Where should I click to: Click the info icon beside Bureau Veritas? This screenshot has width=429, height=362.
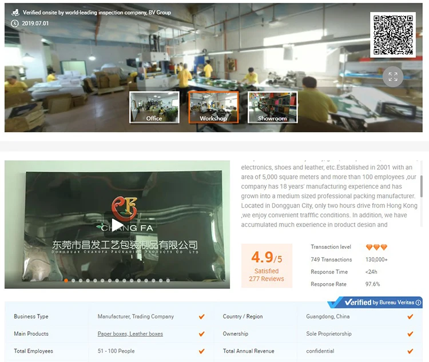(x=418, y=303)
